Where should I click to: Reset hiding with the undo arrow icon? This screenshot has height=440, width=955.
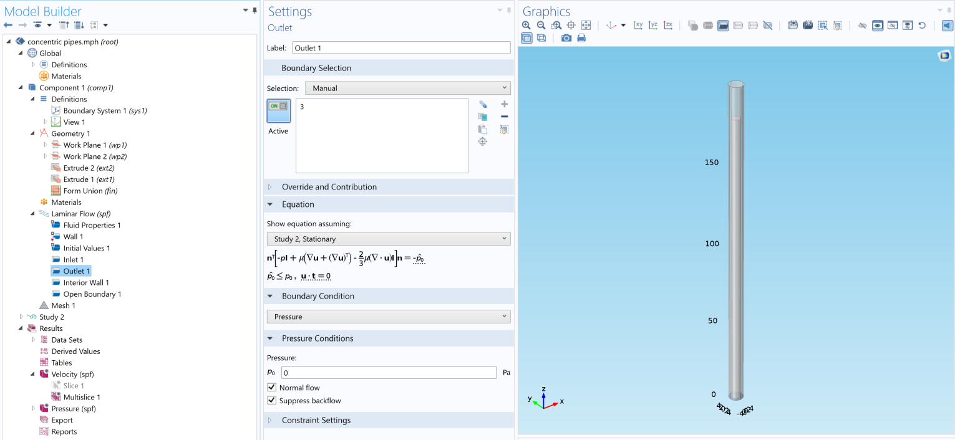922,26
